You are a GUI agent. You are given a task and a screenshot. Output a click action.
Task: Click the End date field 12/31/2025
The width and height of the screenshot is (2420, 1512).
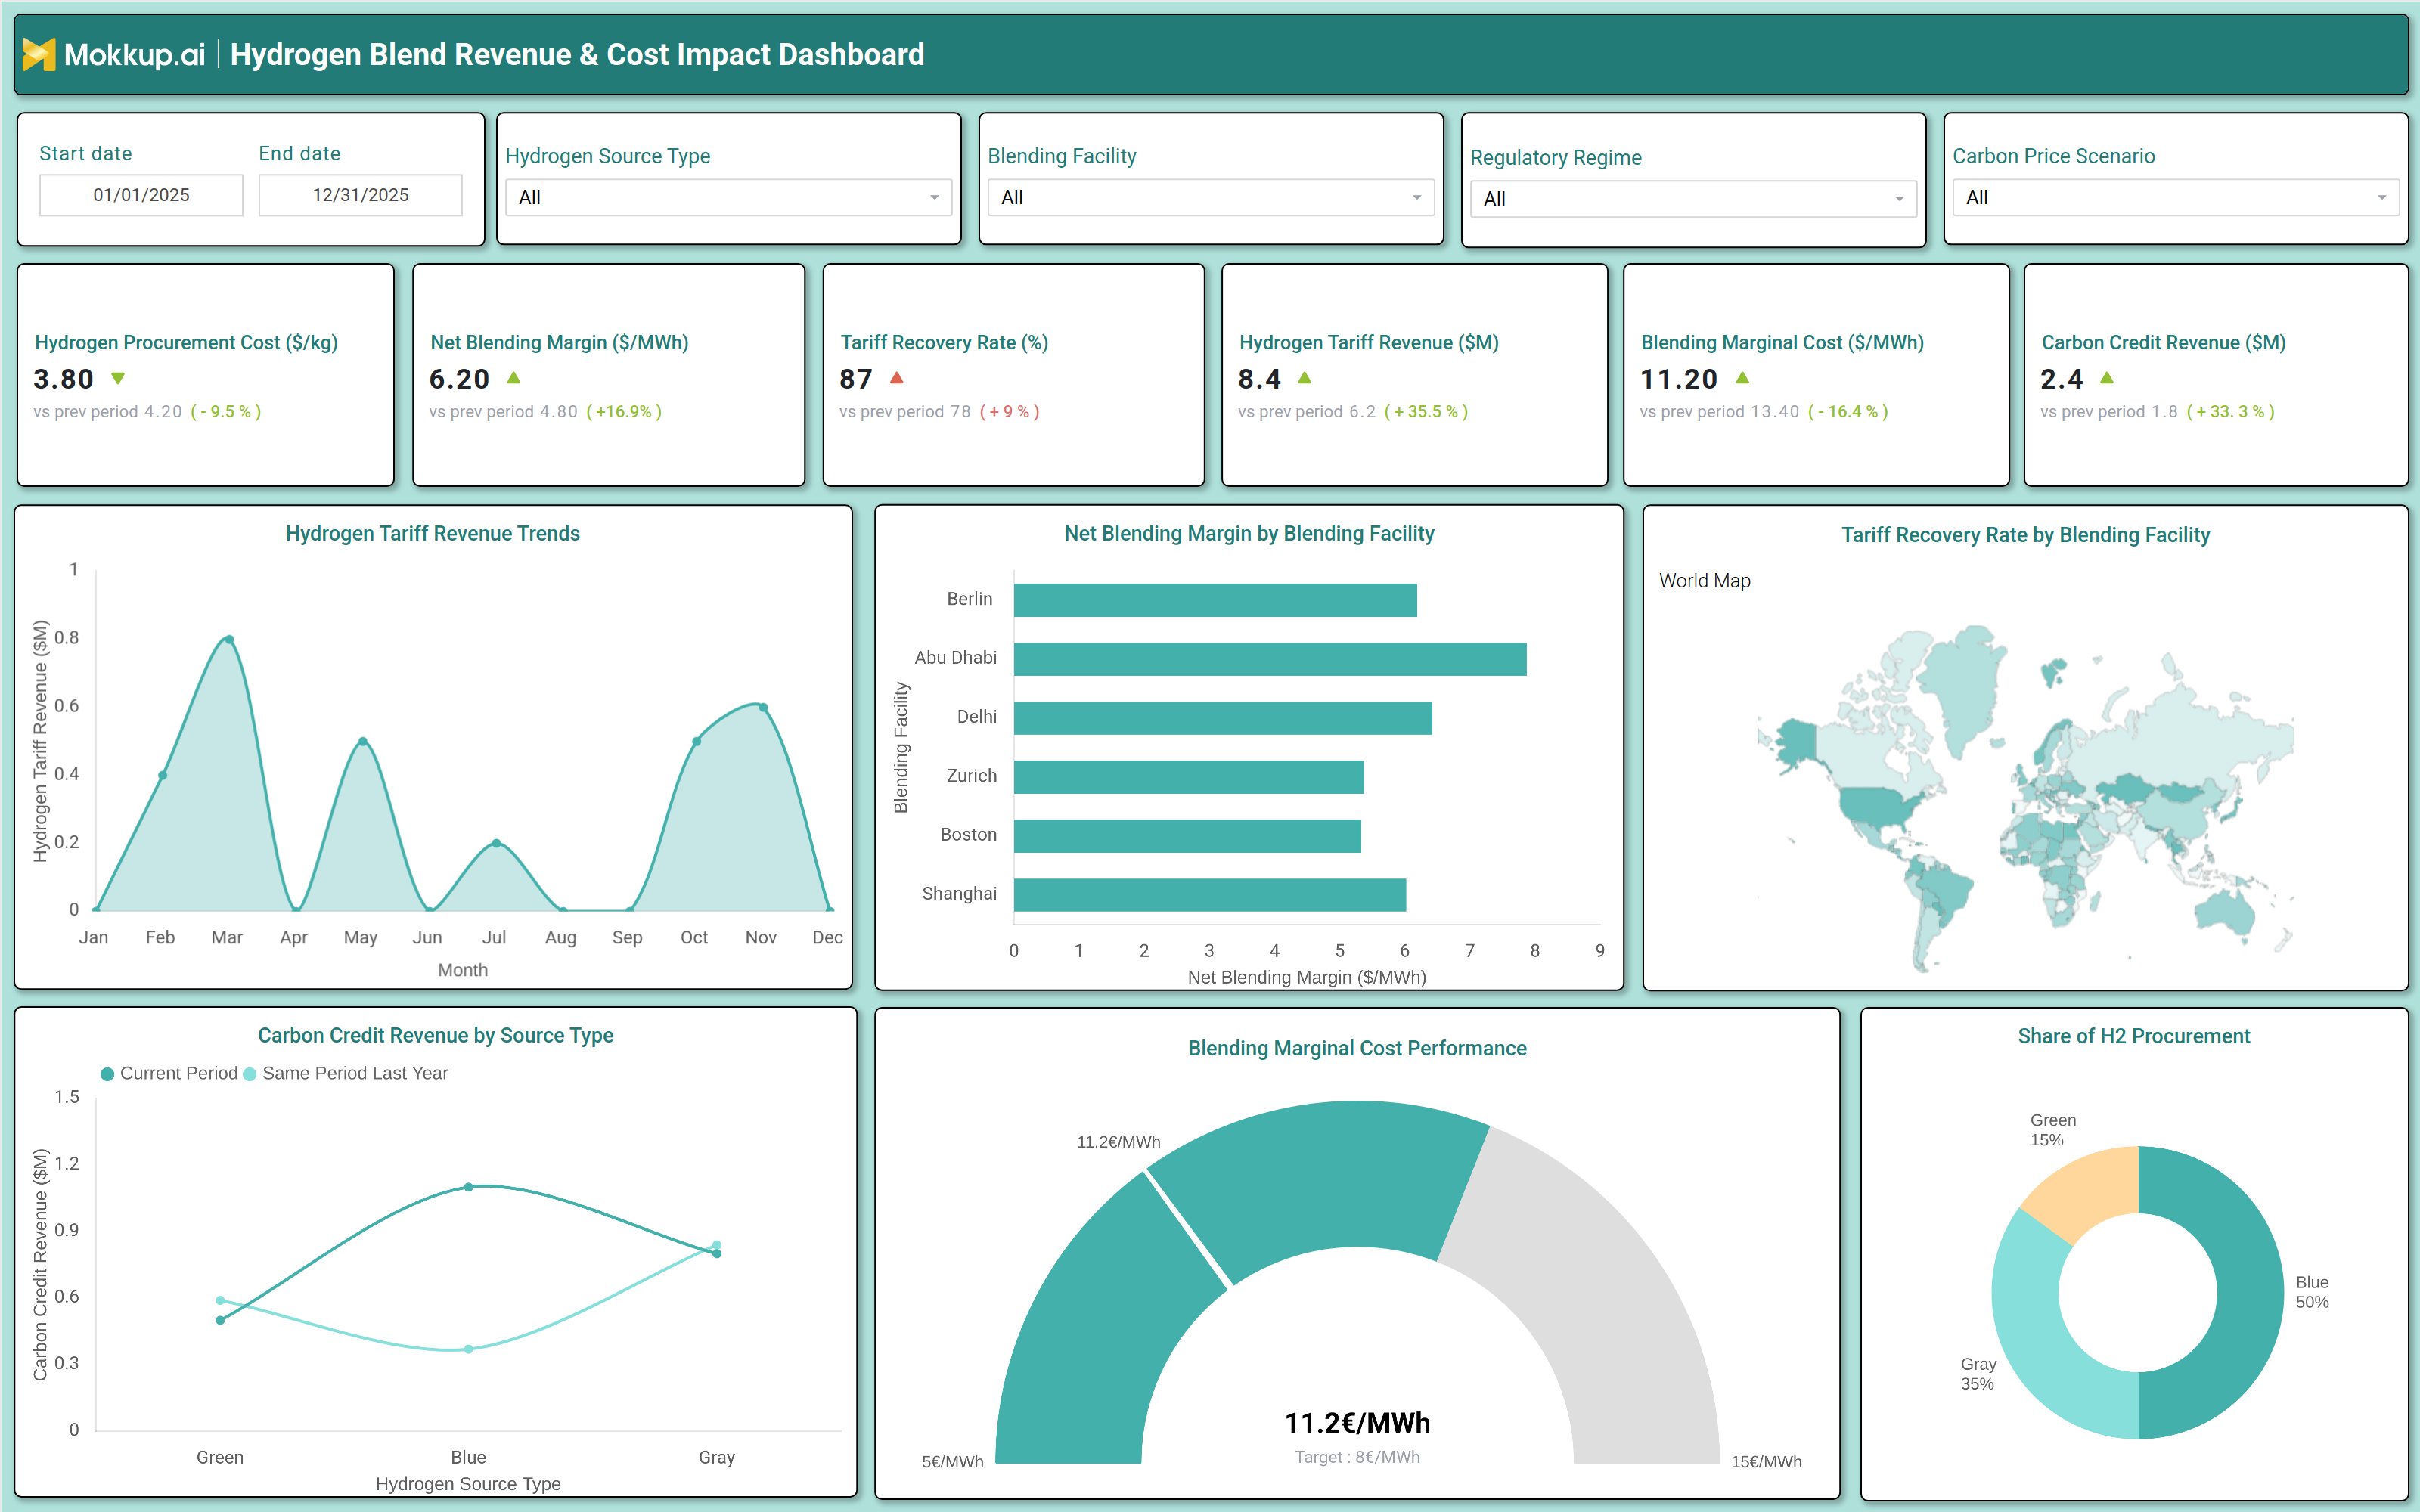coord(360,195)
